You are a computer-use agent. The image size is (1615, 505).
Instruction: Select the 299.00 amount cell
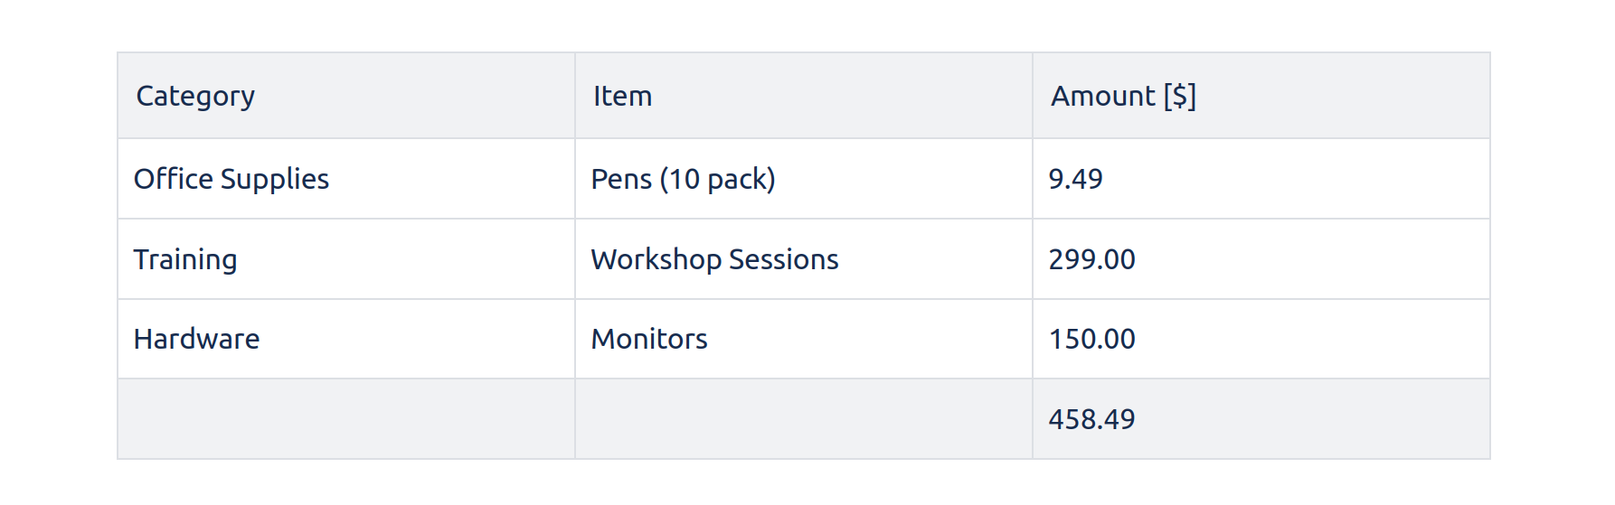click(x=1091, y=259)
